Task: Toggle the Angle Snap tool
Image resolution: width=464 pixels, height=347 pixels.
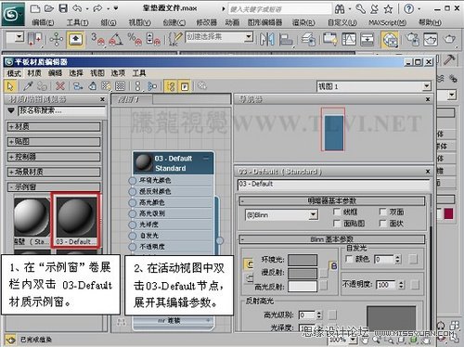Action: click(x=115, y=40)
